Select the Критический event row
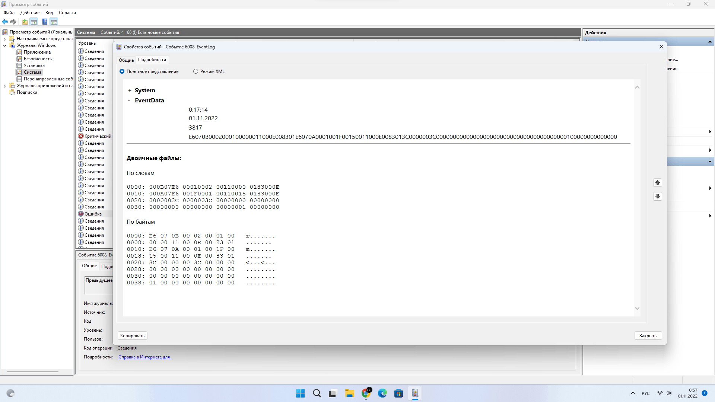Screen dimensions: 715x402 95,136
